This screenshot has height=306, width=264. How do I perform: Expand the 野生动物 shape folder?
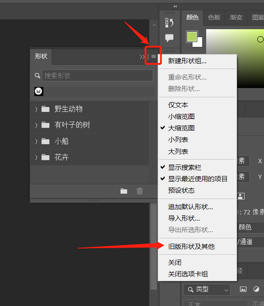36,109
